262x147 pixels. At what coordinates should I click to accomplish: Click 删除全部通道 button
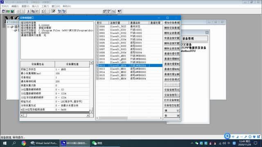click(172, 33)
